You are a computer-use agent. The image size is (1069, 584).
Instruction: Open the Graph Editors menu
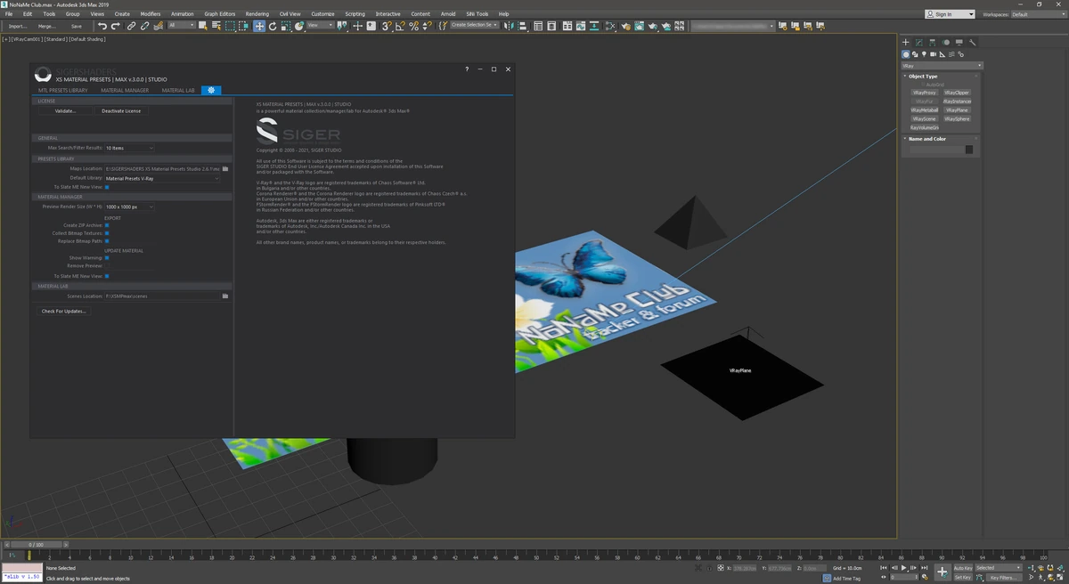tap(219, 14)
